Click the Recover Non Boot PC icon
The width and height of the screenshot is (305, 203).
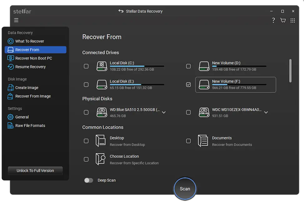(x=11, y=58)
